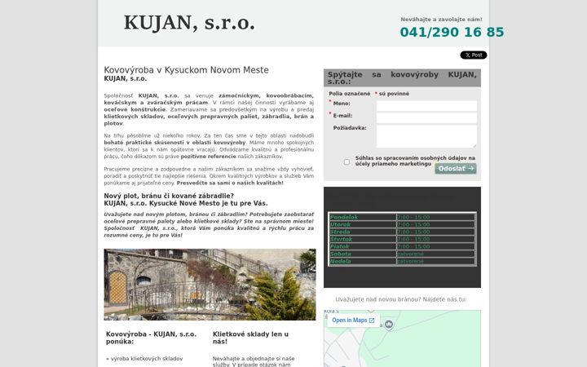Click the map location pin marker

click(x=389, y=325)
